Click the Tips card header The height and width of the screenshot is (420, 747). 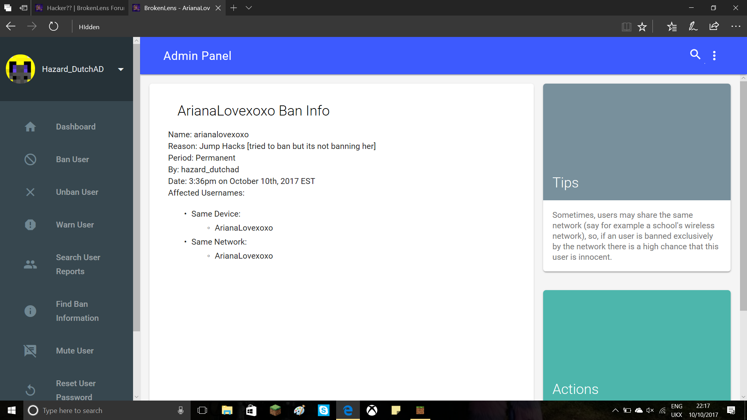637,142
